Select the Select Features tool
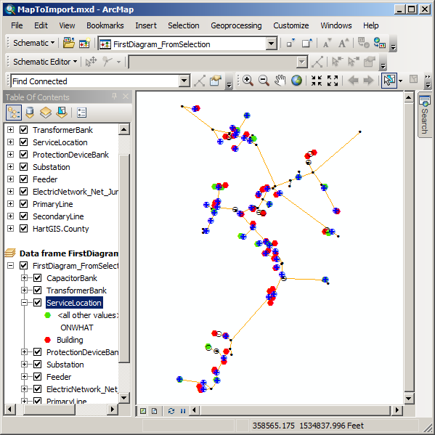 coord(389,81)
